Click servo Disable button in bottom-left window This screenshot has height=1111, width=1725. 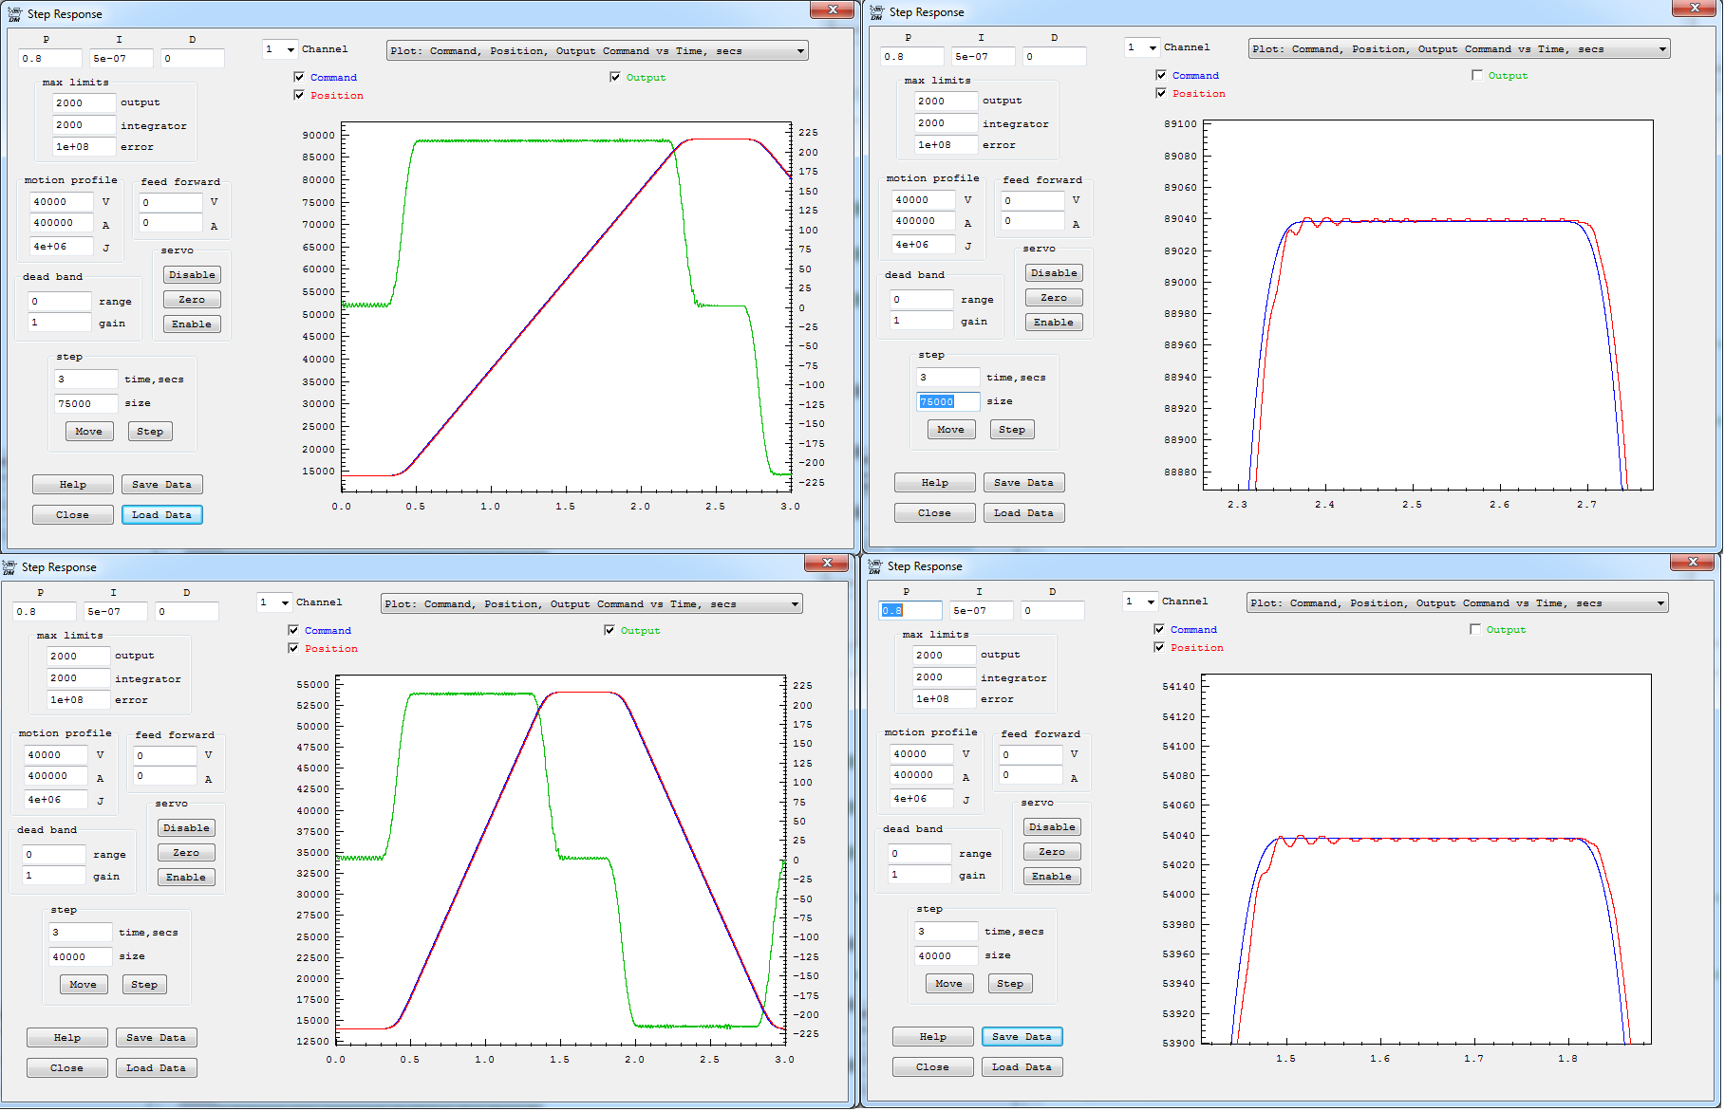point(186,828)
